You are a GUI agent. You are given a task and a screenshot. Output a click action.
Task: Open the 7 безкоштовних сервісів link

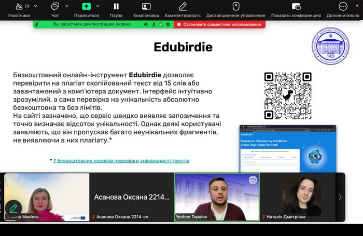(x=121, y=161)
